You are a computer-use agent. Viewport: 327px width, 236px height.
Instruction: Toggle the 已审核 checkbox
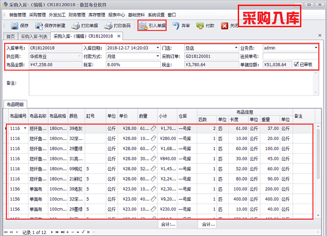point(296,65)
